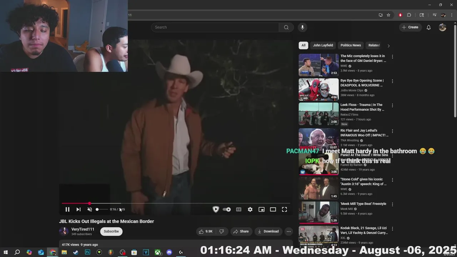Open Outlook from the taskbar

[x=41, y=252]
